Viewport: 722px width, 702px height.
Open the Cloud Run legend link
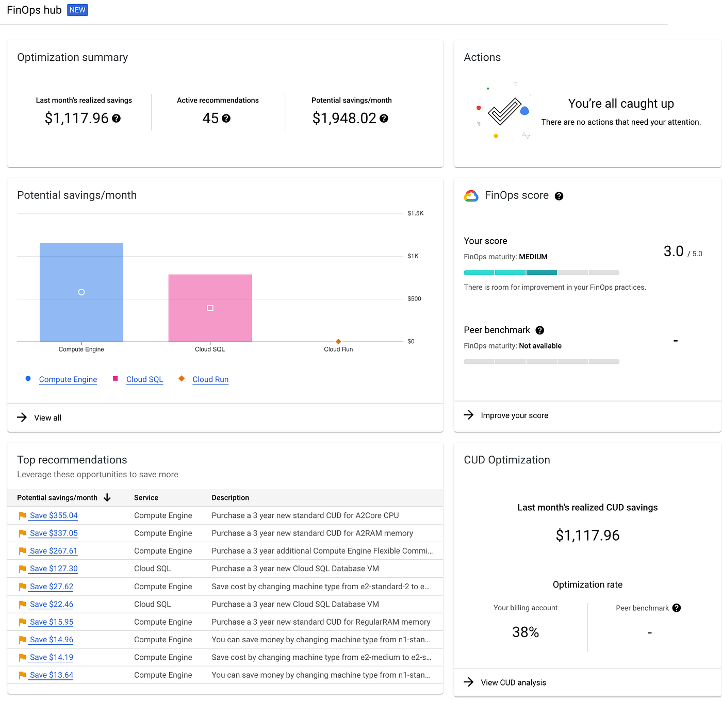point(210,379)
